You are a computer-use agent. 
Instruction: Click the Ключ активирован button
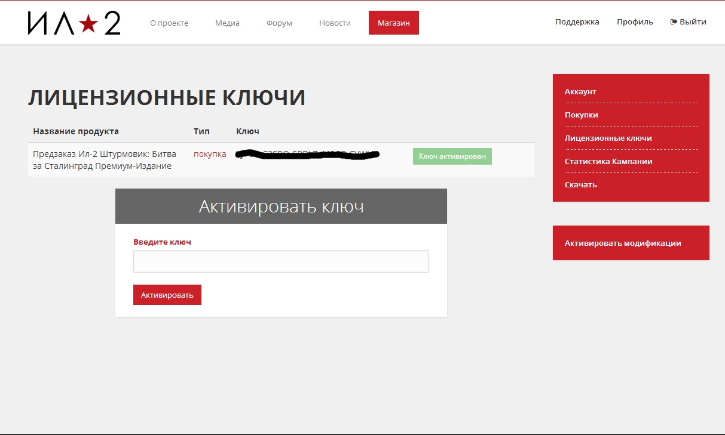(x=452, y=156)
